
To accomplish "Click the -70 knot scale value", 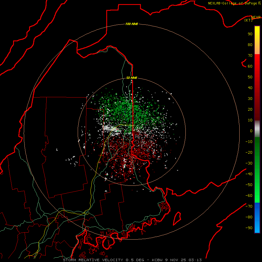I will point(249,206).
